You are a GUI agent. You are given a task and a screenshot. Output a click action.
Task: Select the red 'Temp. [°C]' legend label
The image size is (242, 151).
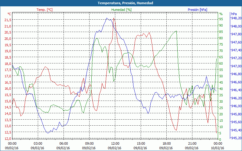point(44,10)
